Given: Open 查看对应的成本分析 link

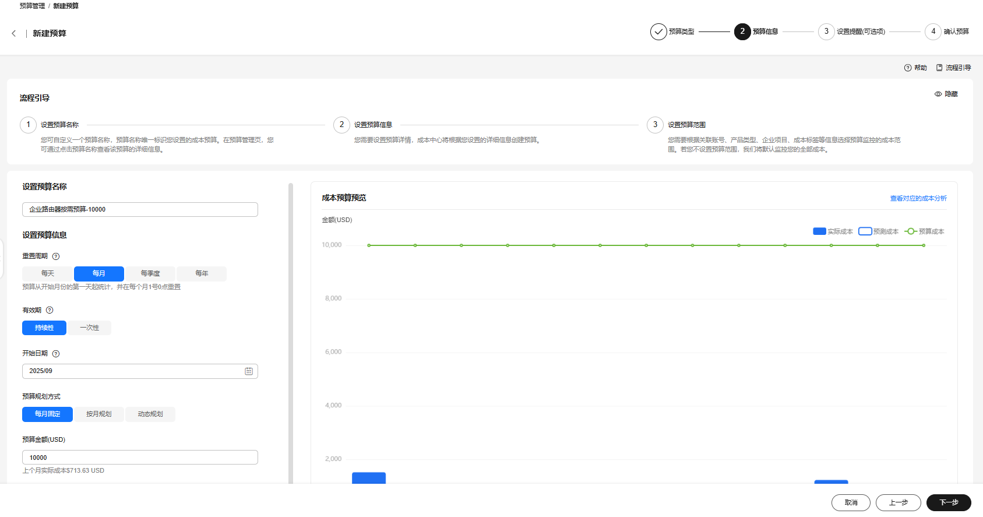Looking at the screenshot, I should (x=918, y=199).
